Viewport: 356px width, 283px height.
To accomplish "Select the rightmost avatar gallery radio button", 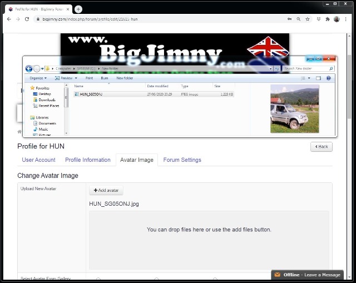I will point(215,279).
